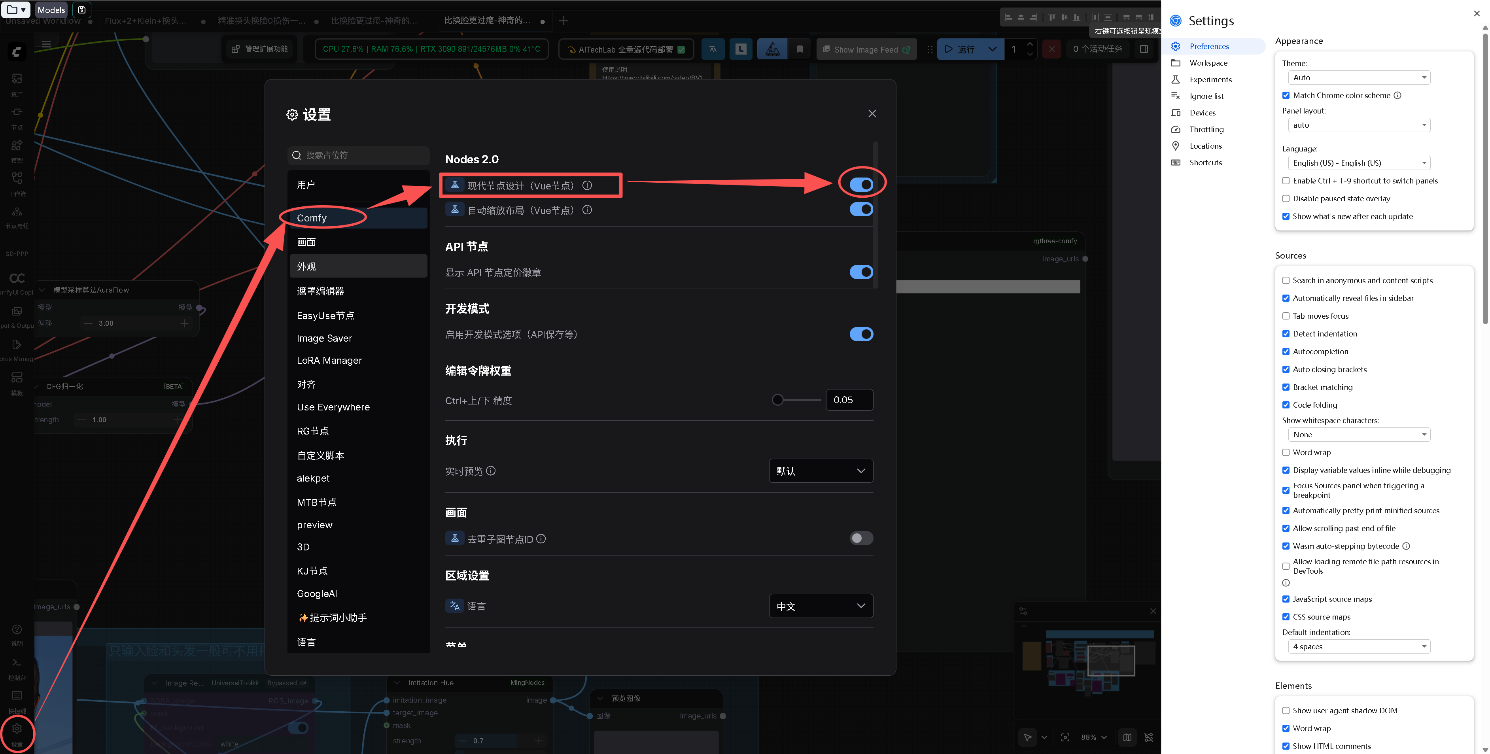Click the translate icon in top toolbar

tap(713, 49)
